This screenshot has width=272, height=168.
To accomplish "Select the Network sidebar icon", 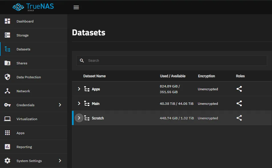I will (7, 91).
